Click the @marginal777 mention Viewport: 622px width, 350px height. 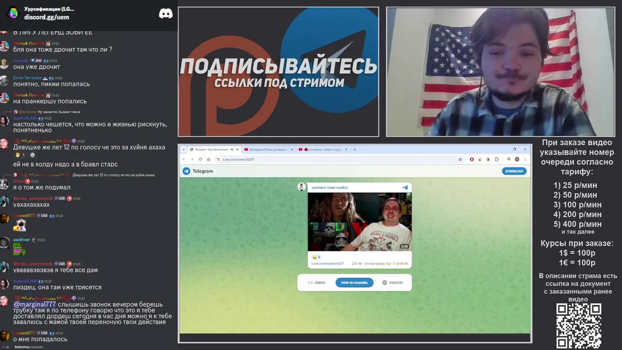[35, 304]
